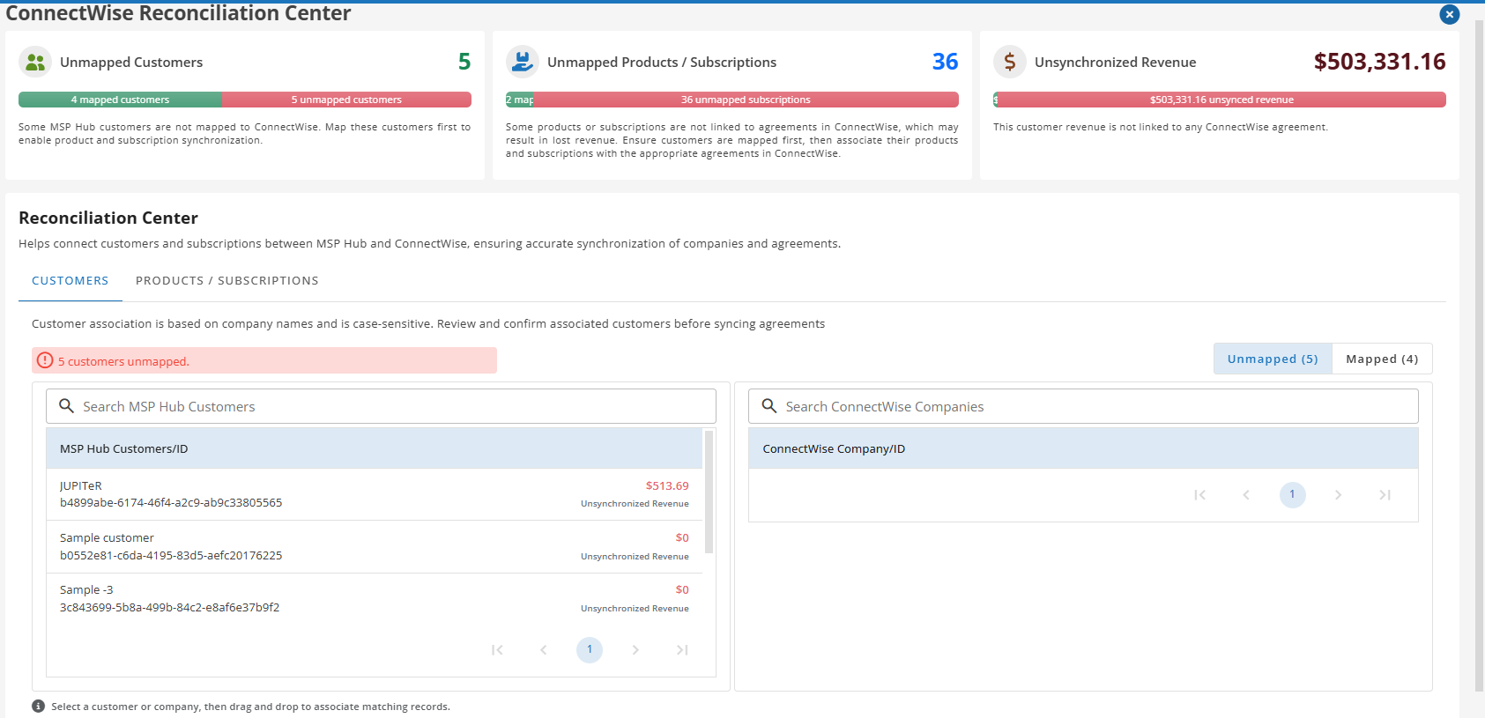
Task: Click the green 5 unmapped customers count
Action: [464, 62]
